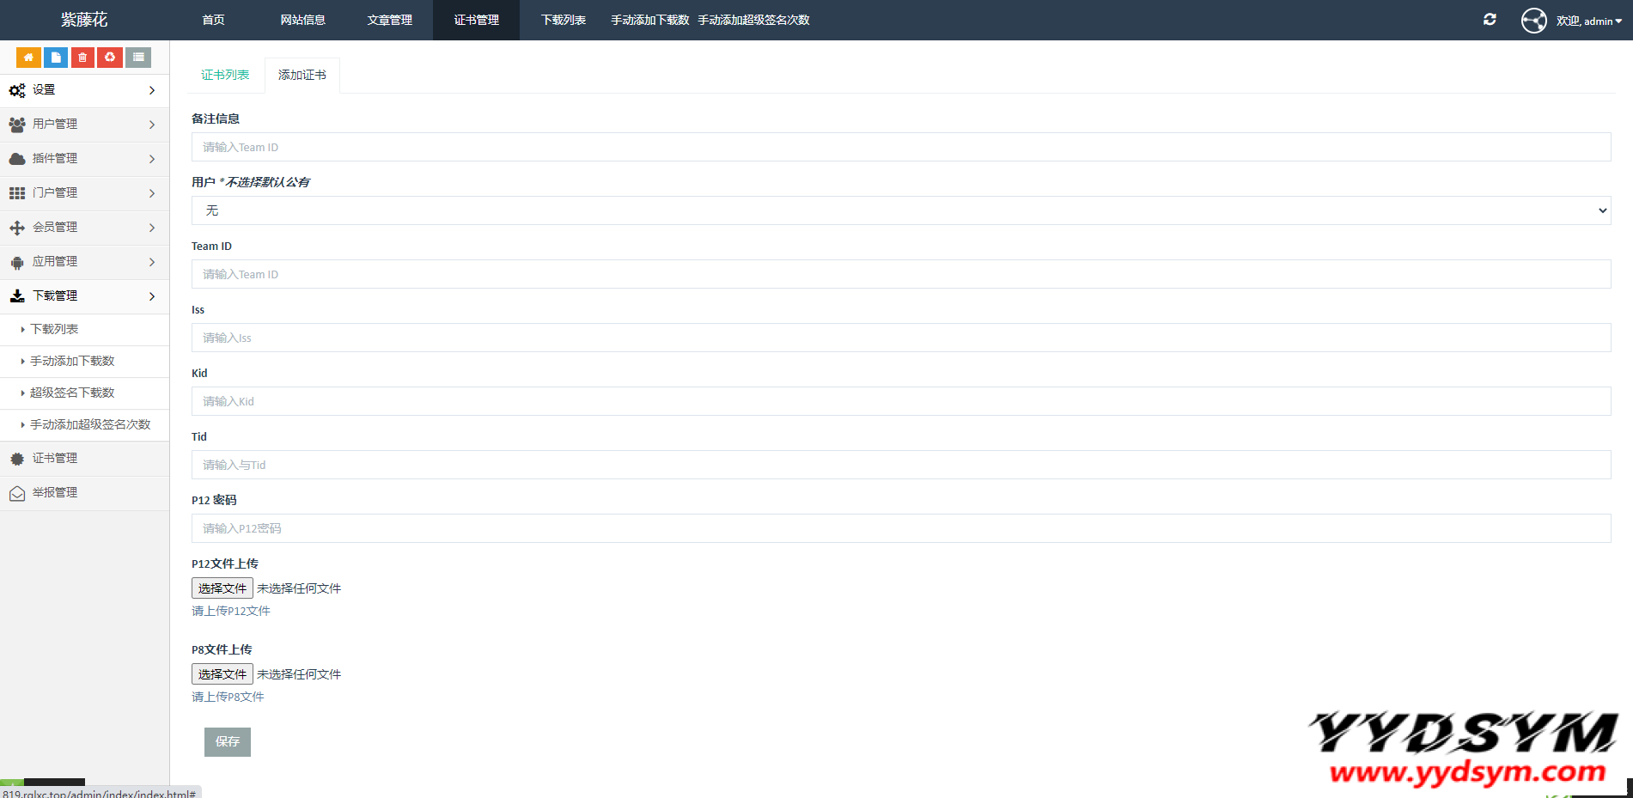
Task: Click the refresh icon in top bar
Action: [x=1490, y=20]
